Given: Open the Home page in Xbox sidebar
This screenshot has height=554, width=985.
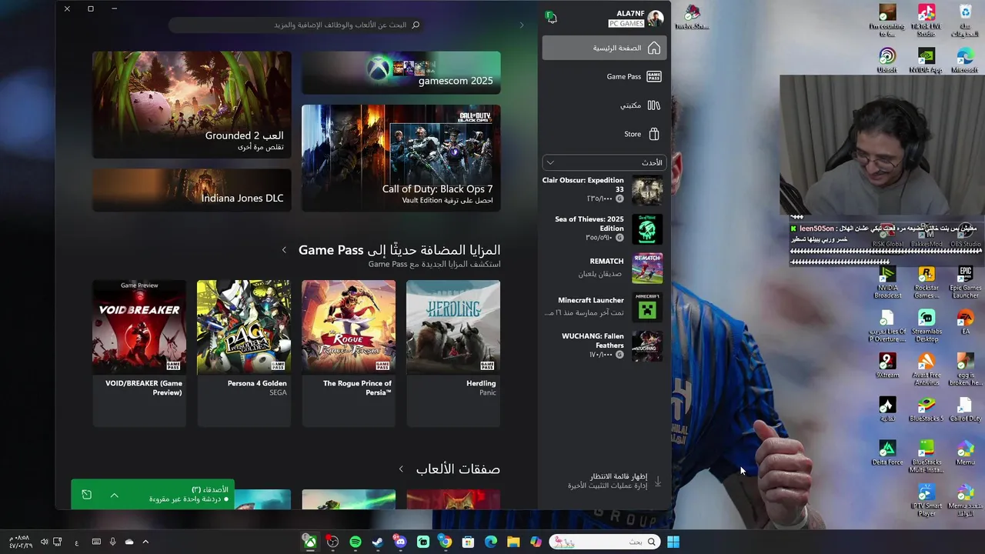Looking at the screenshot, I should [x=604, y=48].
